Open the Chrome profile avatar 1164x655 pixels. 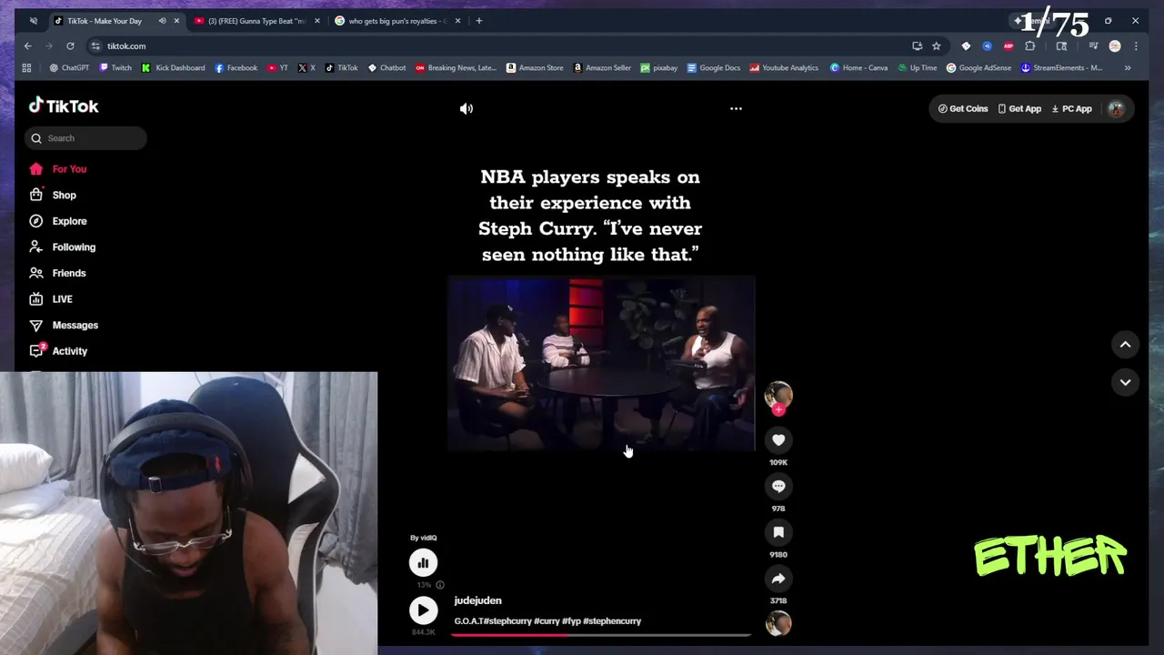pos(1115,45)
